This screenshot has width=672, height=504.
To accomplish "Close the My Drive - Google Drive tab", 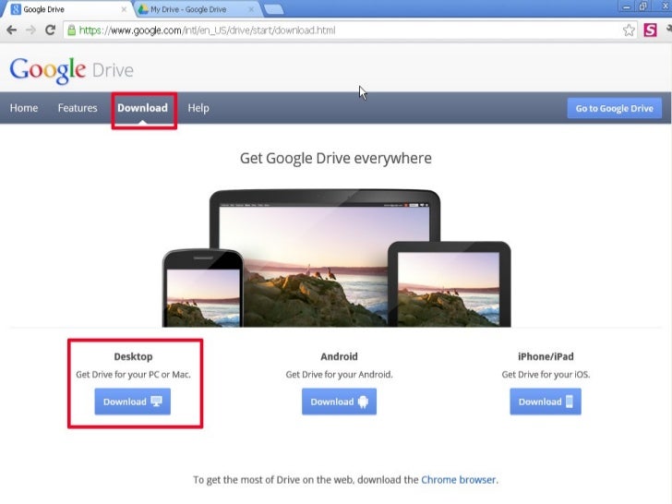I will 251,9.
